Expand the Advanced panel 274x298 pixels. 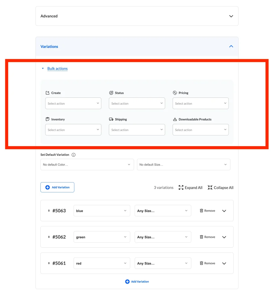coord(231,16)
